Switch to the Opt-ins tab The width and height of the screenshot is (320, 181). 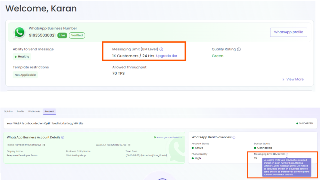[8, 111]
